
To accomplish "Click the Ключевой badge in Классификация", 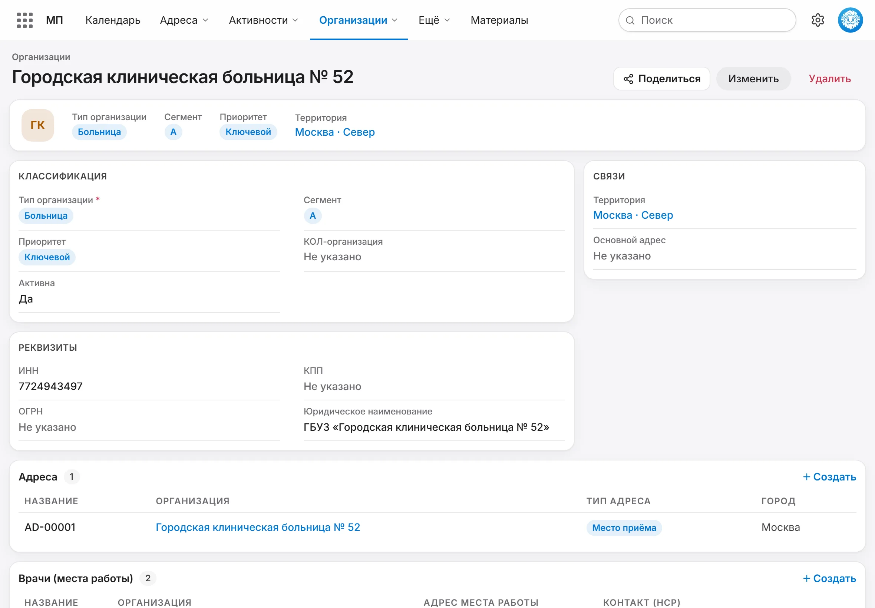I will 47,257.
